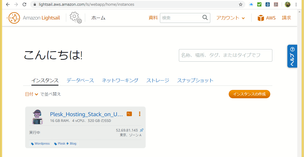The width and height of the screenshot is (304, 157).
Task: Click the インスタンスの作成 button
Action: click(x=249, y=94)
